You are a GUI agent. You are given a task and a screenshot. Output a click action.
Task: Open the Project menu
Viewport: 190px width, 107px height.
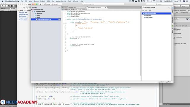tap(42, 1)
